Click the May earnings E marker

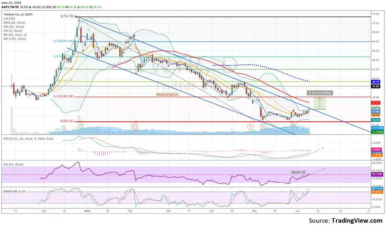250,127
